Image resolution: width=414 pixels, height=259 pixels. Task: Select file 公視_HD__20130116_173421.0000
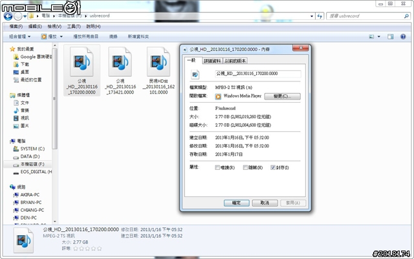pos(120,70)
